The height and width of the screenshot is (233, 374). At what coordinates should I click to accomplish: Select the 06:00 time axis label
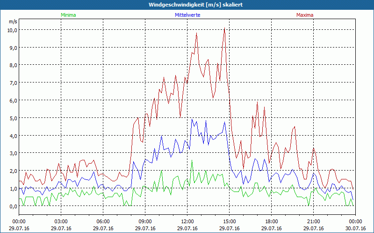click(x=103, y=221)
